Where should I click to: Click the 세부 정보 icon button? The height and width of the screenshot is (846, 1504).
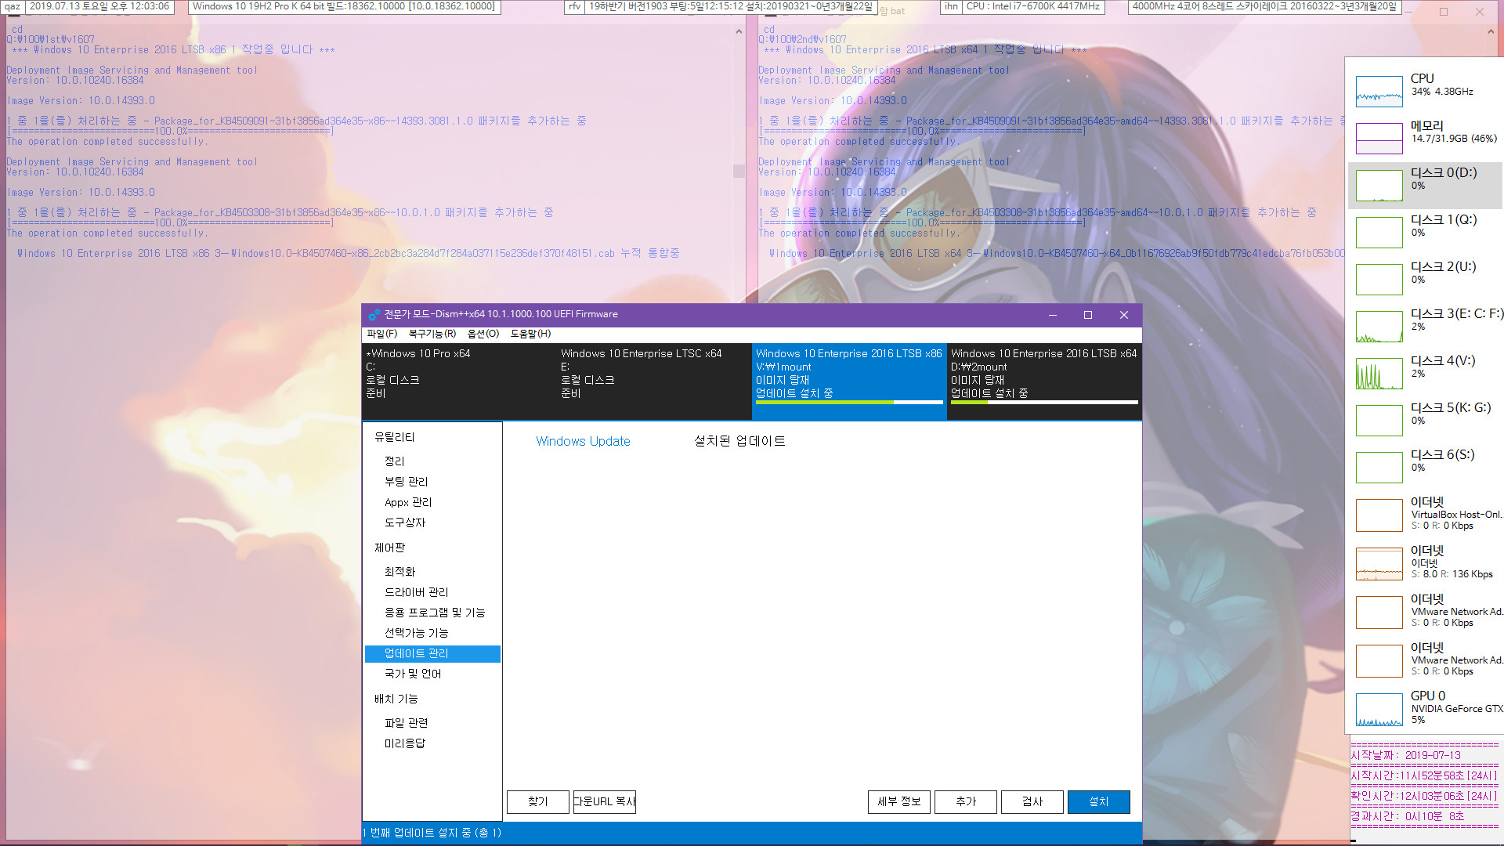(x=898, y=801)
